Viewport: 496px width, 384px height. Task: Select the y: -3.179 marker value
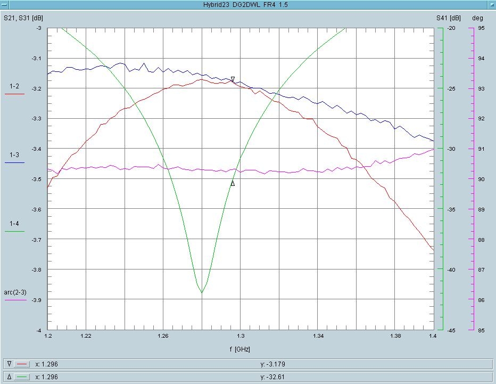click(272, 364)
